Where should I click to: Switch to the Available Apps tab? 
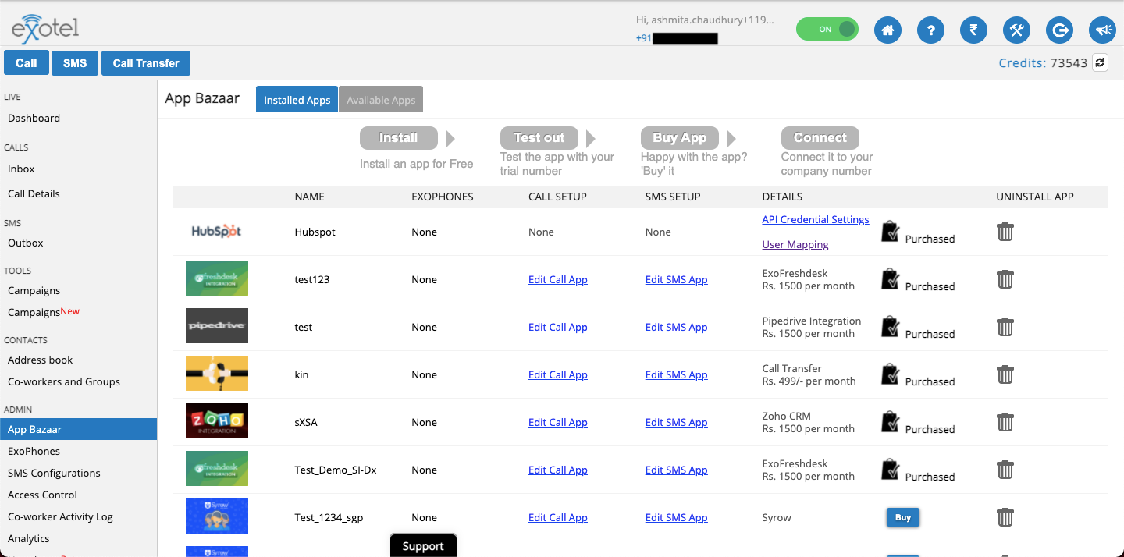[x=381, y=99]
